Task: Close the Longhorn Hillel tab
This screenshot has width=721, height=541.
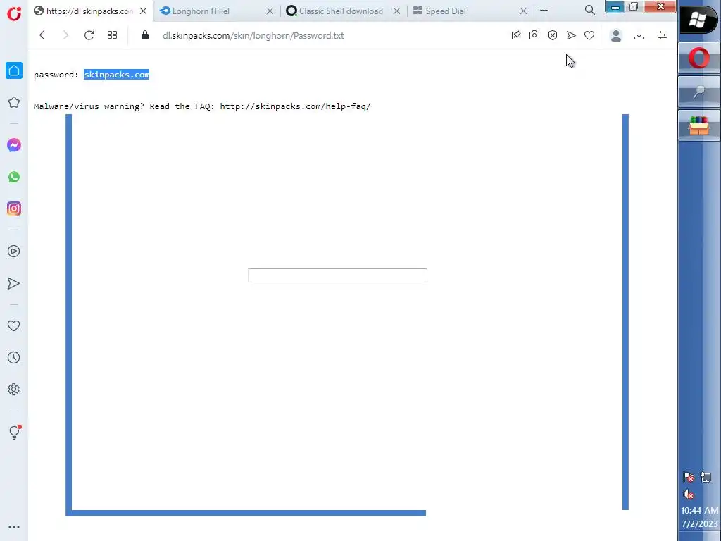Action: point(270,11)
